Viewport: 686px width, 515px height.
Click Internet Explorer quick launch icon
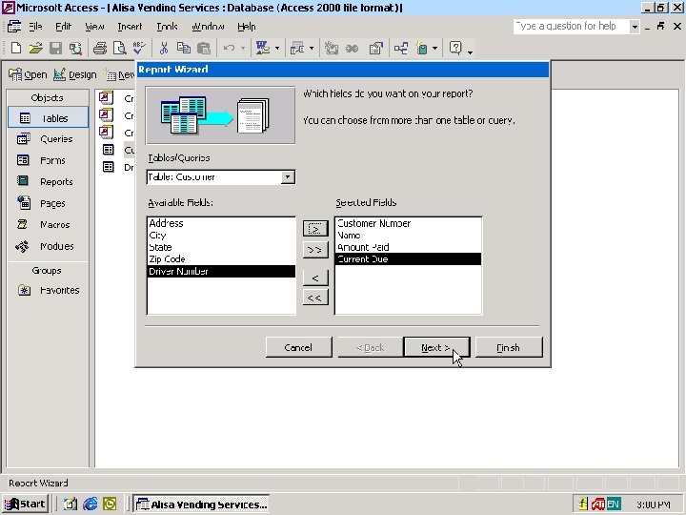pyautogui.click(x=91, y=505)
